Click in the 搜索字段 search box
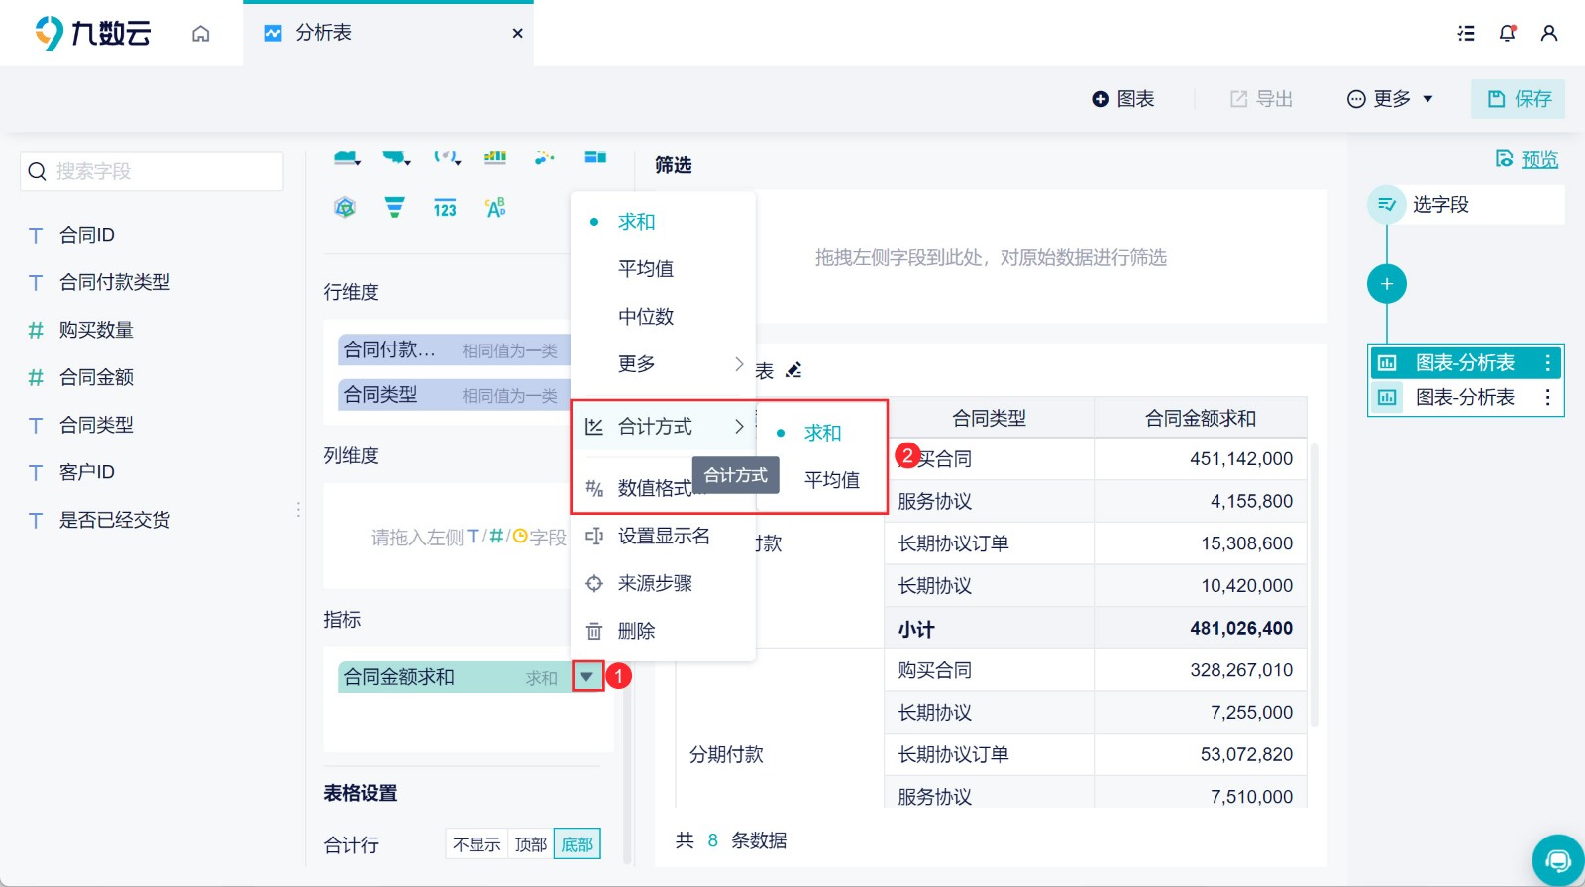 point(152,171)
